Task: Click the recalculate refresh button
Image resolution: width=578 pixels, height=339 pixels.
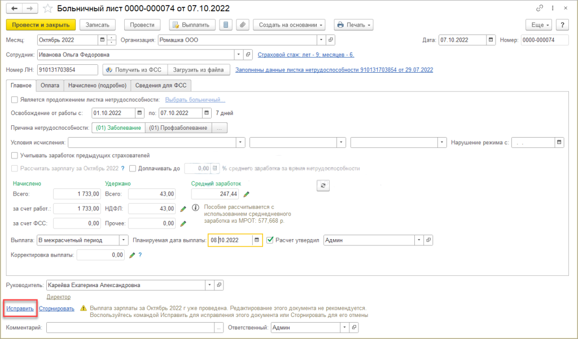Action: 323,185
